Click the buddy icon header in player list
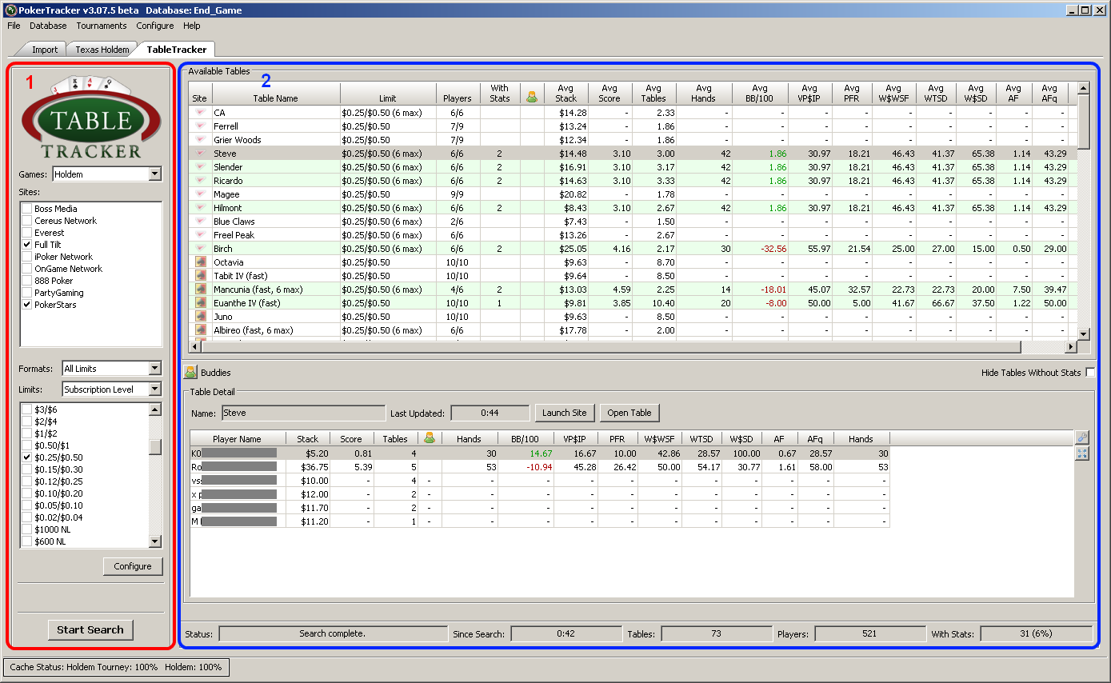This screenshot has height=683, width=1111. click(x=429, y=437)
